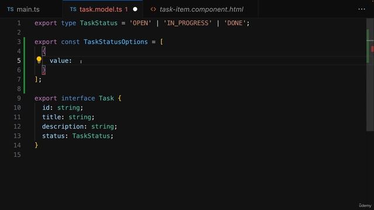This screenshot has width=374, height=210.
Task: Click the TaskStatusOptions identifier
Action: tap(116, 42)
